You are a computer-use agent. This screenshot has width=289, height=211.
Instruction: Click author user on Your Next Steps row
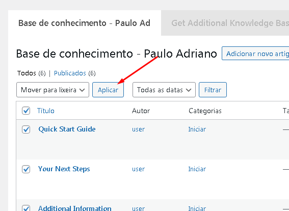tap(139, 169)
